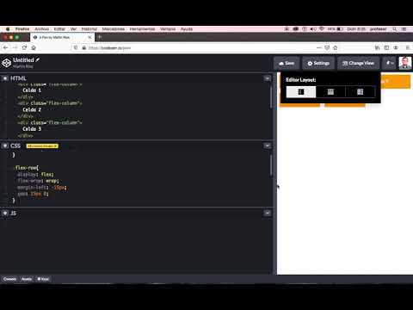Close the CodePen browser tab
413x310 pixels.
tap(89, 37)
